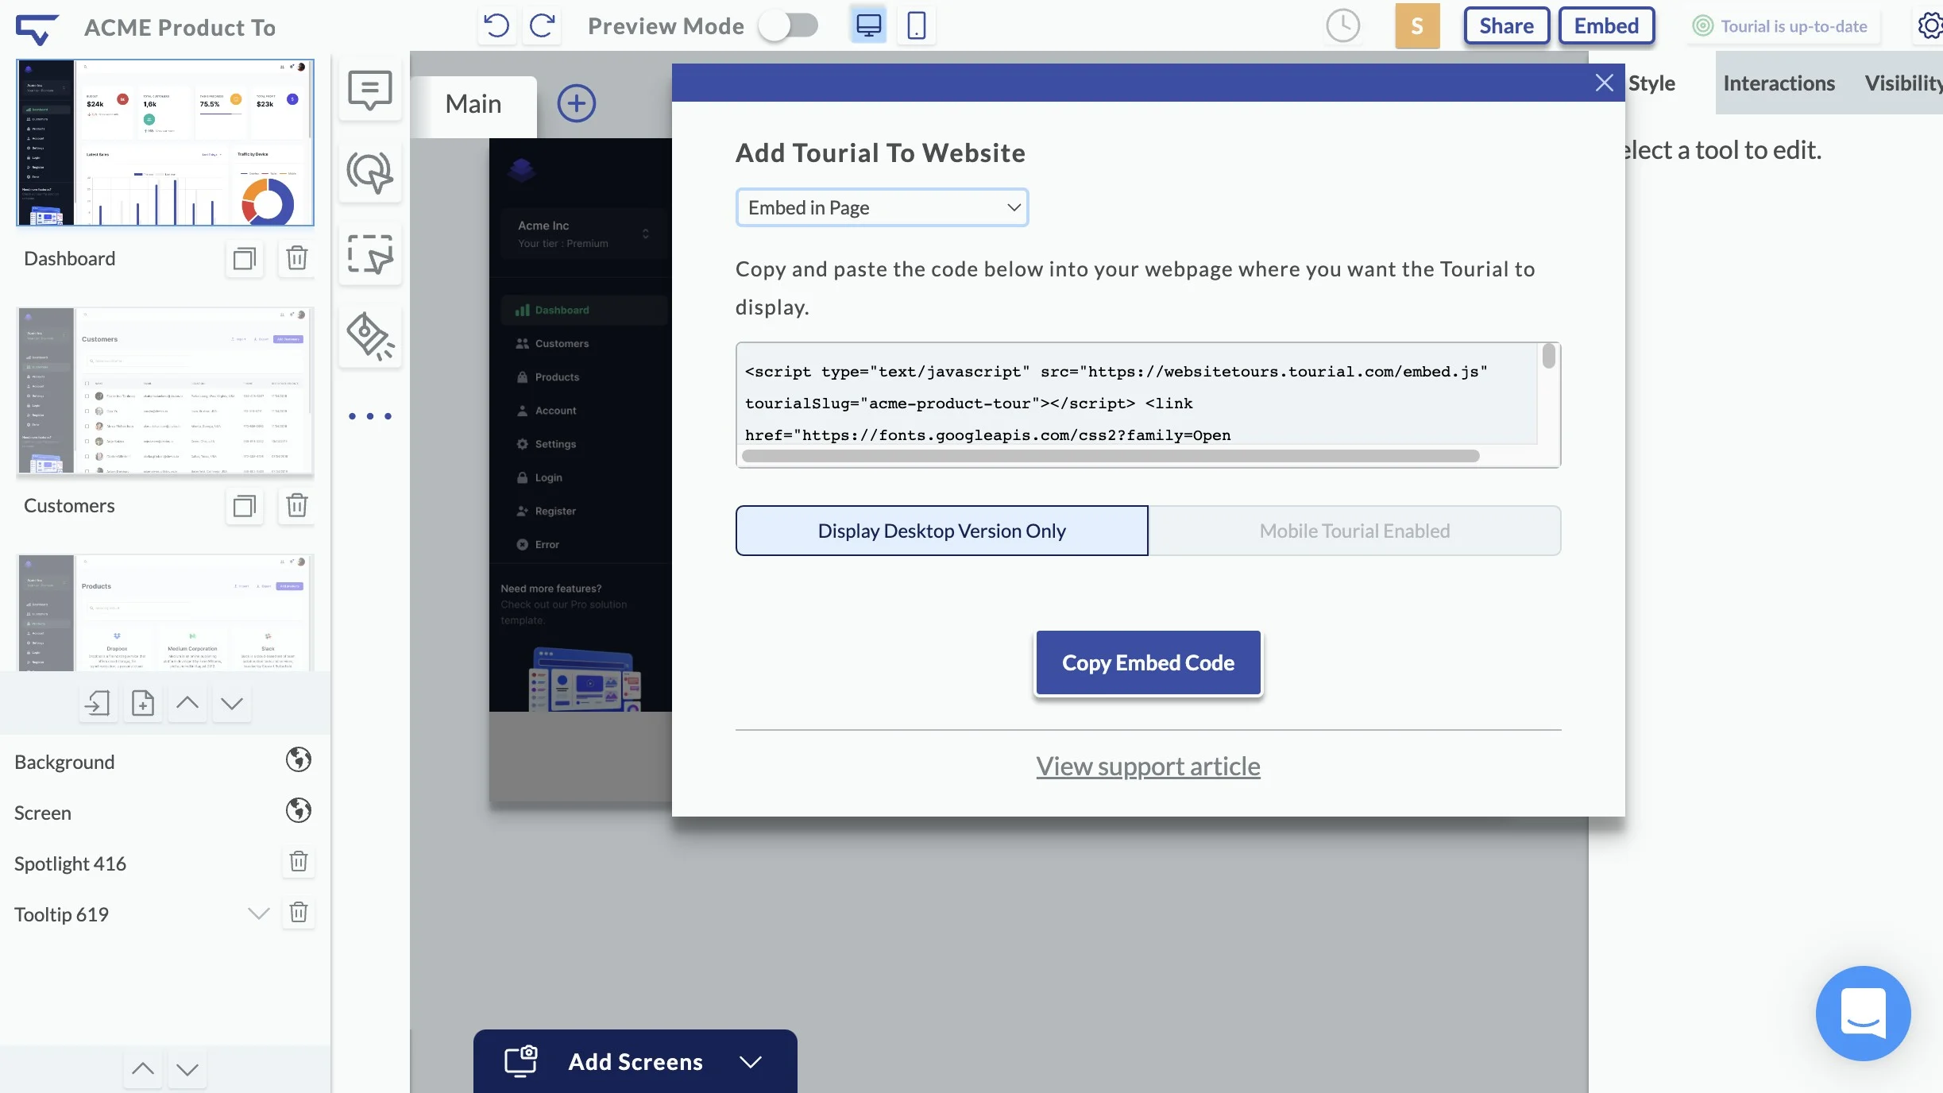Select the click-zone selection tool
Screen dimensions: 1943x1093
click(370, 254)
